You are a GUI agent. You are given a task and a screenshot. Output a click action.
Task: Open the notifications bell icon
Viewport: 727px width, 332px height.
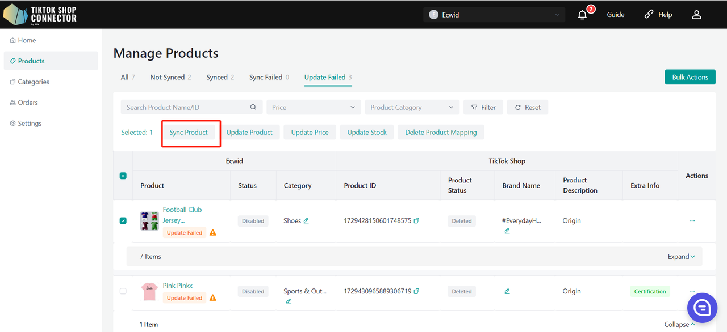(x=582, y=15)
